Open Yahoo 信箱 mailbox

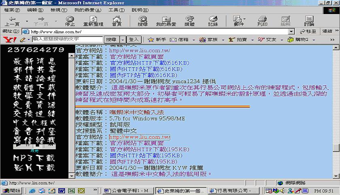pyautogui.click(x=179, y=39)
